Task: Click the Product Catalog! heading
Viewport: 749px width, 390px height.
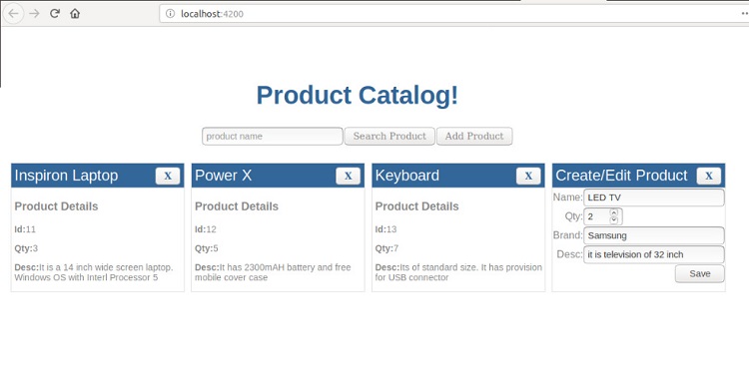Action: pos(358,95)
